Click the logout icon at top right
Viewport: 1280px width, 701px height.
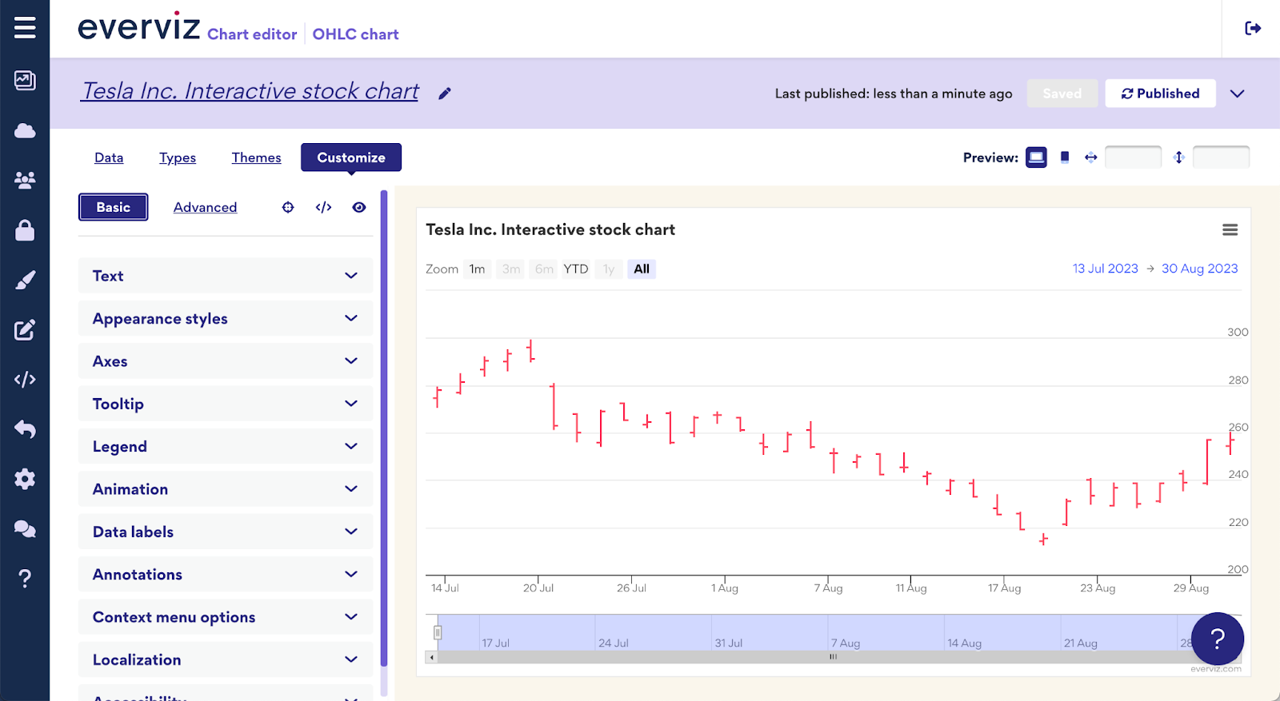coord(1253,29)
